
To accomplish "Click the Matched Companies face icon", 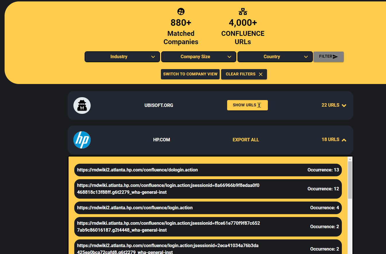I will pos(181,11).
